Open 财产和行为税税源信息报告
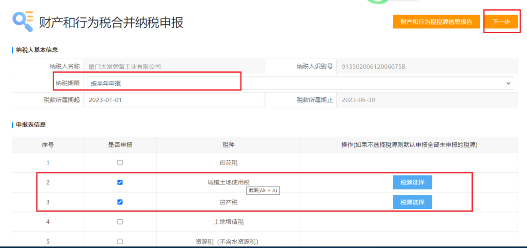Screen dimensions: 527x248 (436, 22)
